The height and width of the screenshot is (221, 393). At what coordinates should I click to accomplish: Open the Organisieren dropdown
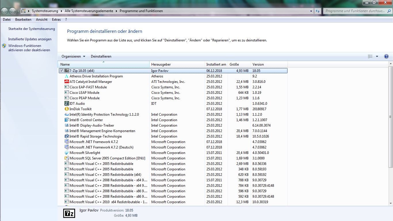73,56
